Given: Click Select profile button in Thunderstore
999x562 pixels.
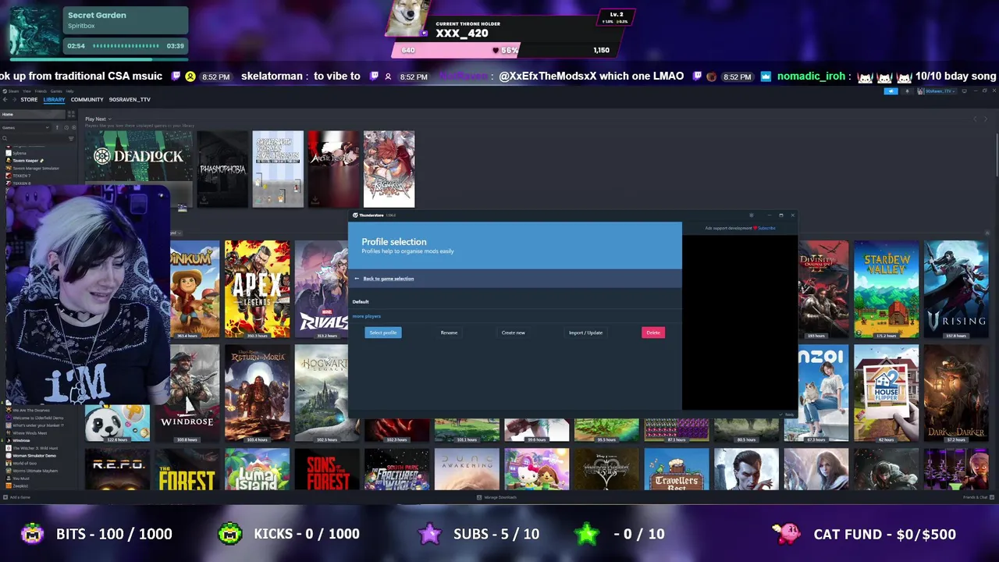Looking at the screenshot, I should coord(383,333).
